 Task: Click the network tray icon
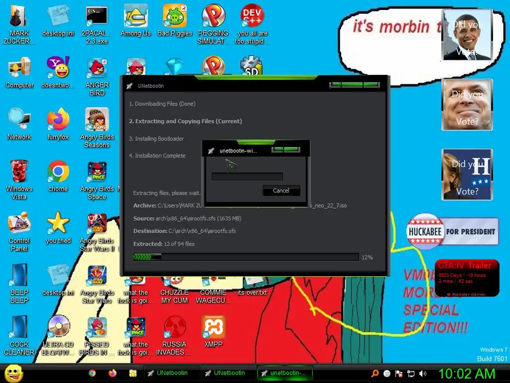(411, 374)
